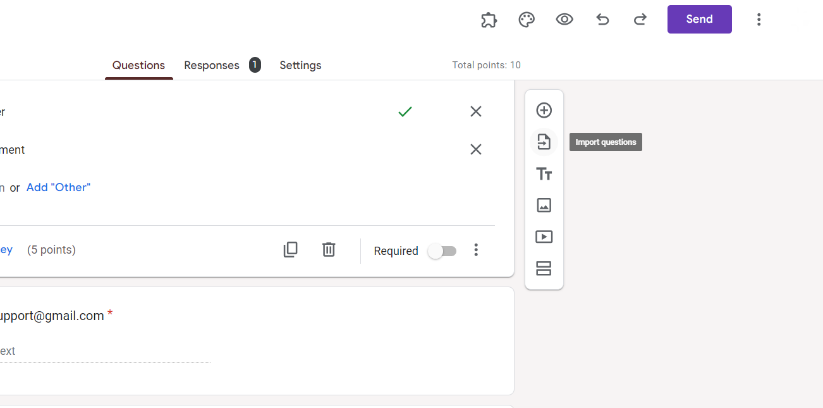Image resolution: width=823 pixels, height=408 pixels.
Task: Add a section from the side toolbar
Action: [x=544, y=269]
